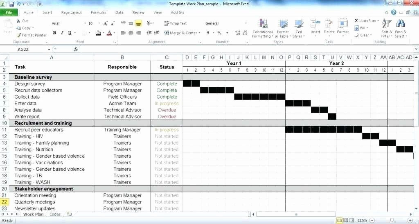The image size is (419, 224).
Task: Click the Orientation icon
Action: point(149,23)
